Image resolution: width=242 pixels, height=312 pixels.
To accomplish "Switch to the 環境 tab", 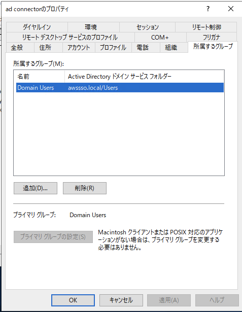I will 93,27.
